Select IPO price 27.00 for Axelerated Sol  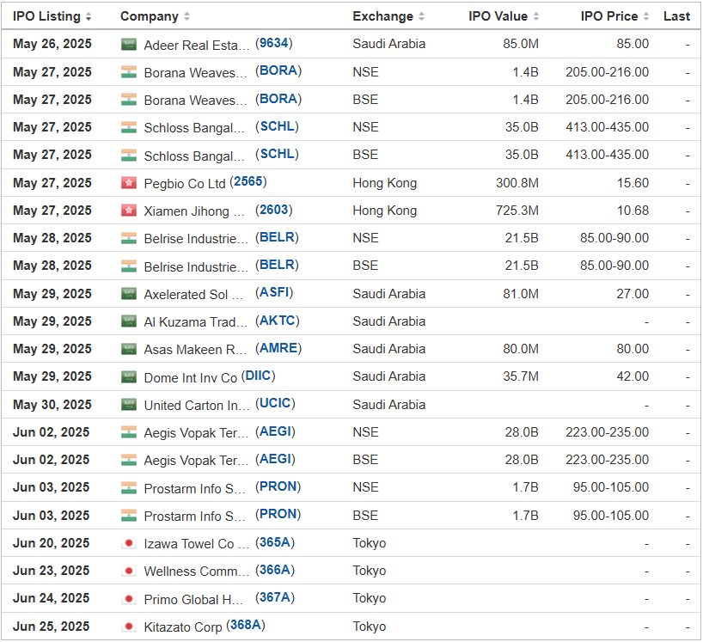click(633, 294)
